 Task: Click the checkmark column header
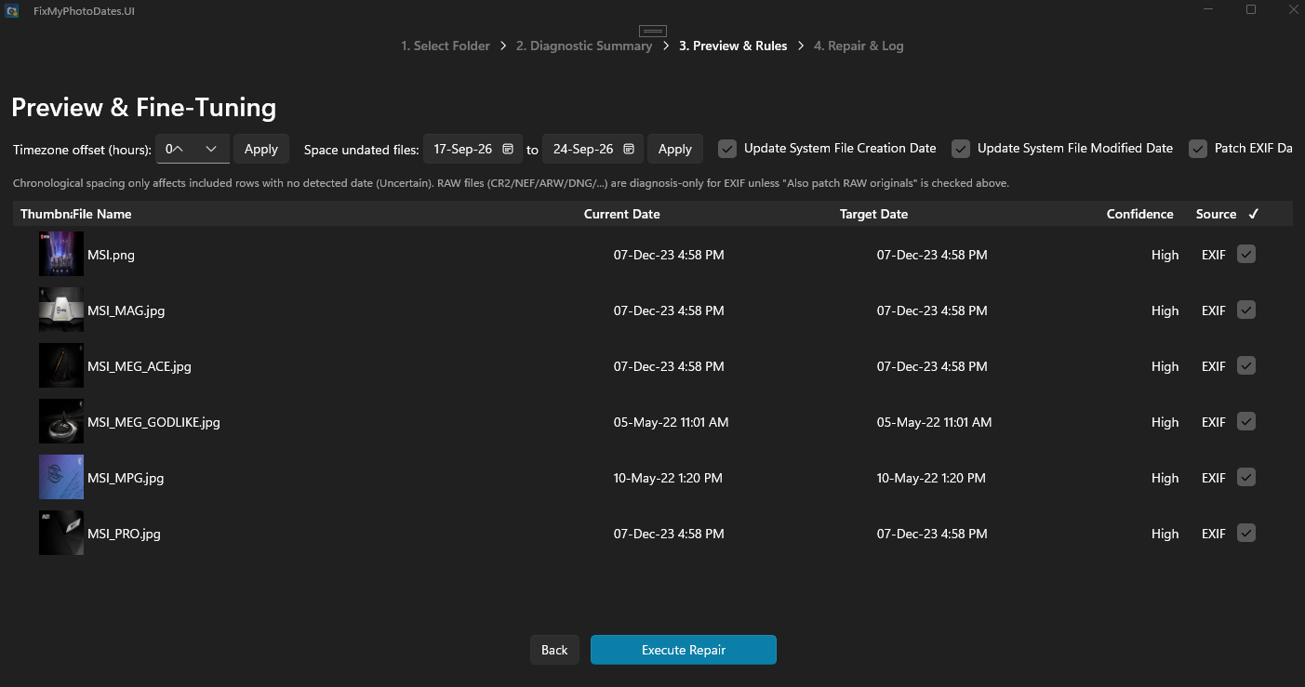pos(1254,214)
